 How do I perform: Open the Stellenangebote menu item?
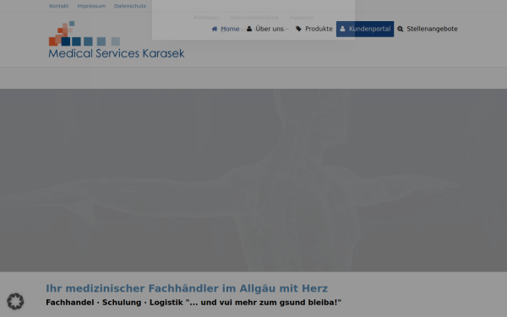click(428, 29)
